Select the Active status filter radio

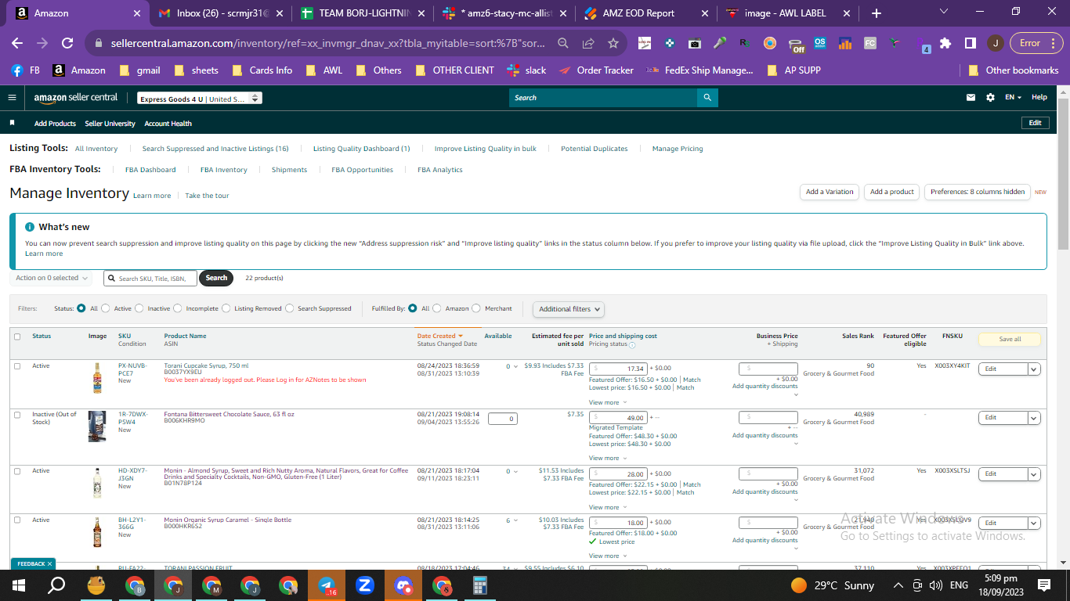point(106,308)
